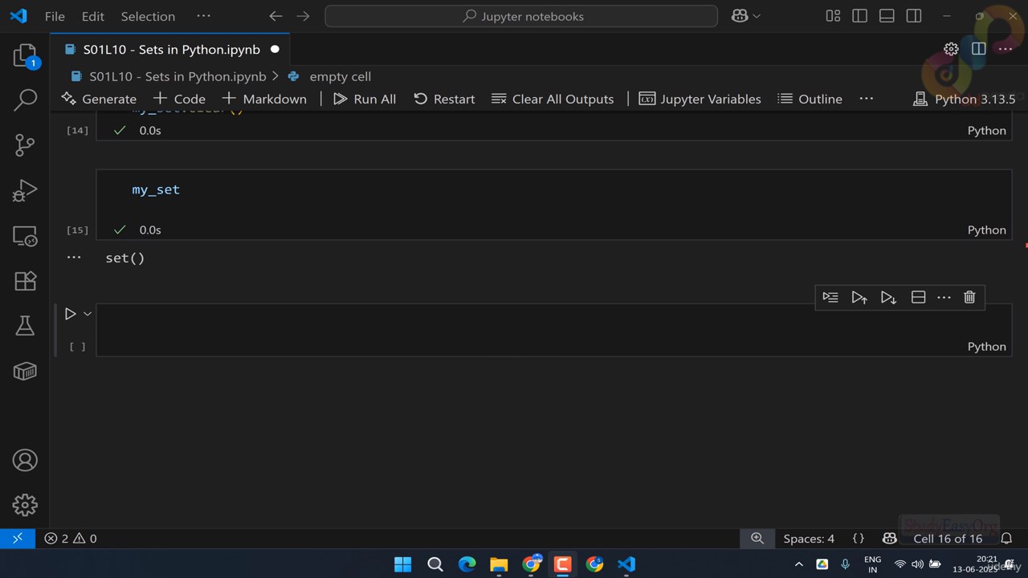1028x578 pixels.
Task: Open notebook Outline
Action: click(x=810, y=99)
